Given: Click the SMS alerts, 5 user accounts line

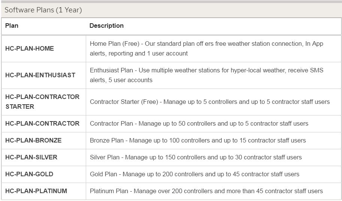Looking at the screenshot, I should (x=121, y=80).
